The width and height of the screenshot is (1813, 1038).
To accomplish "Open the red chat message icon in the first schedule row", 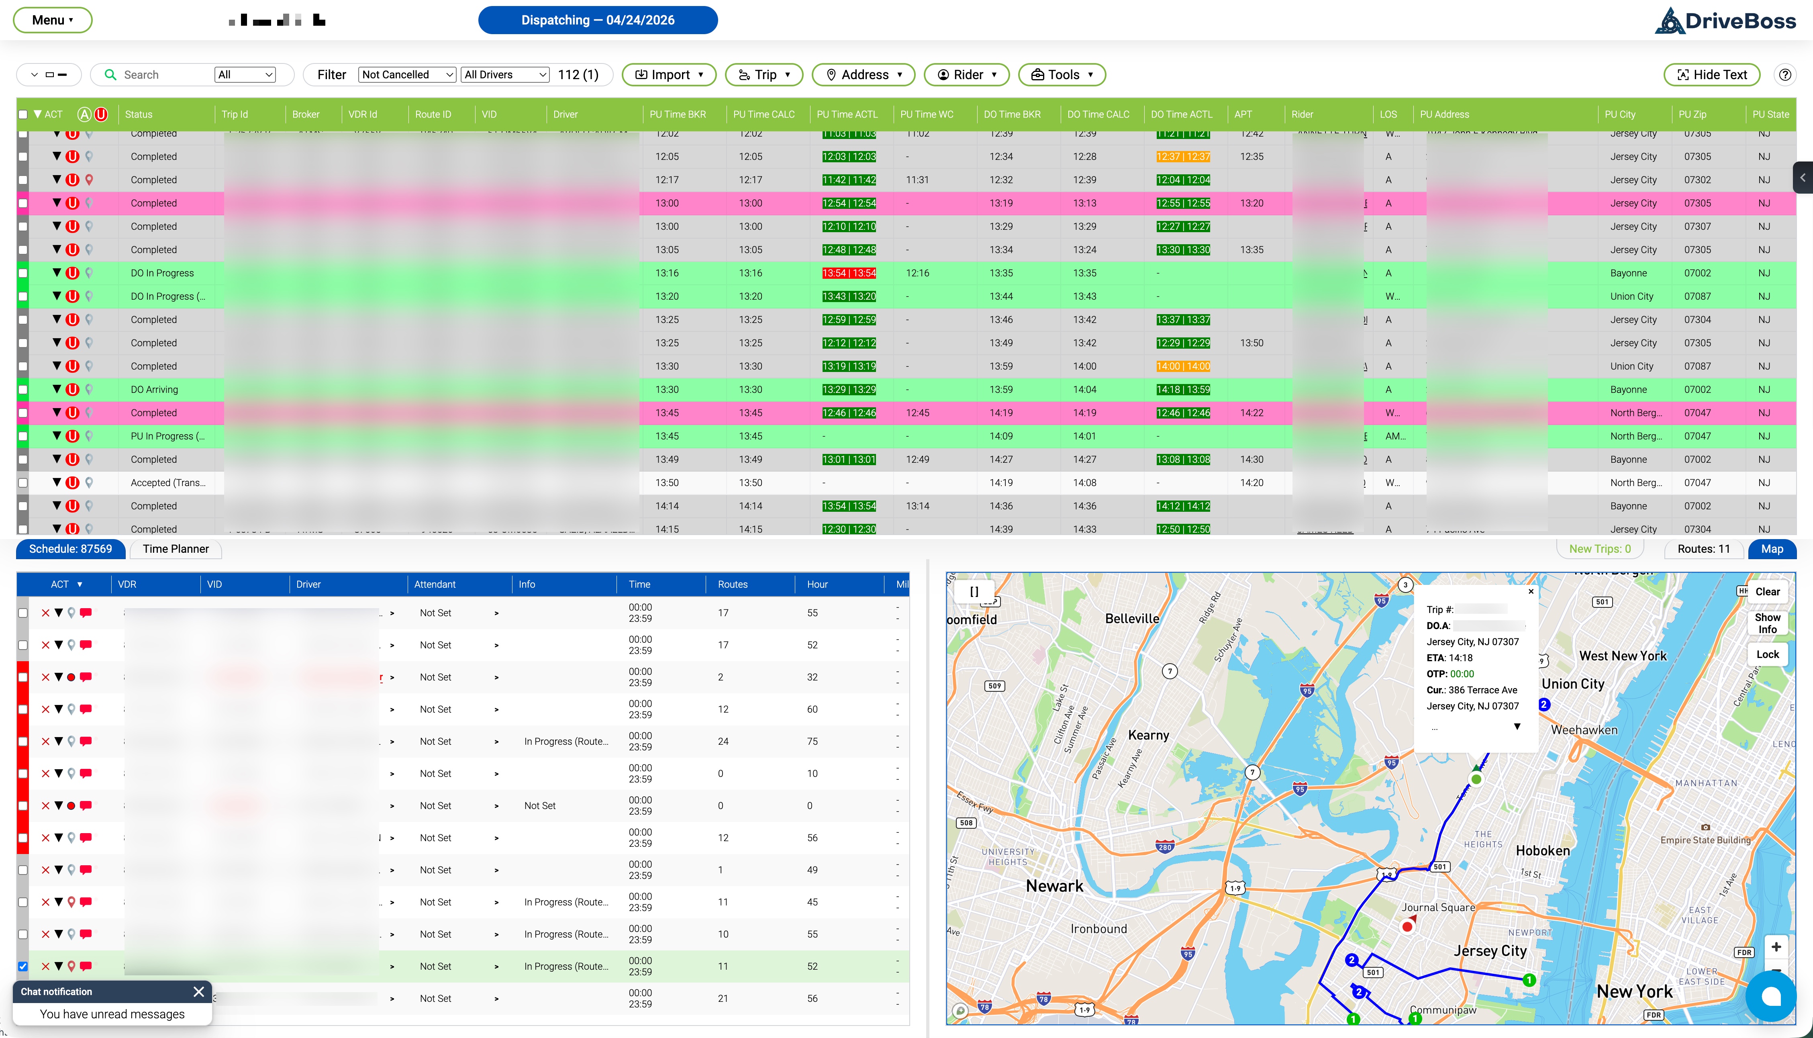I will tap(86, 613).
